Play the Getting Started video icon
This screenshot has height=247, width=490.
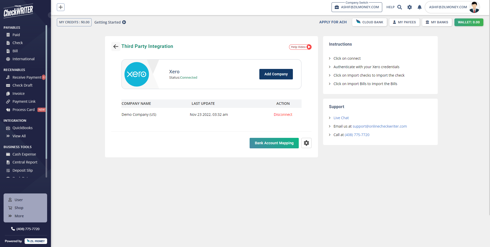tap(124, 22)
